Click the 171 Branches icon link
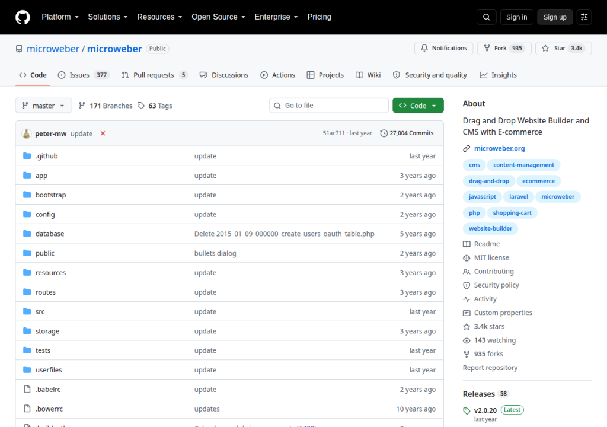 (x=105, y=106)
